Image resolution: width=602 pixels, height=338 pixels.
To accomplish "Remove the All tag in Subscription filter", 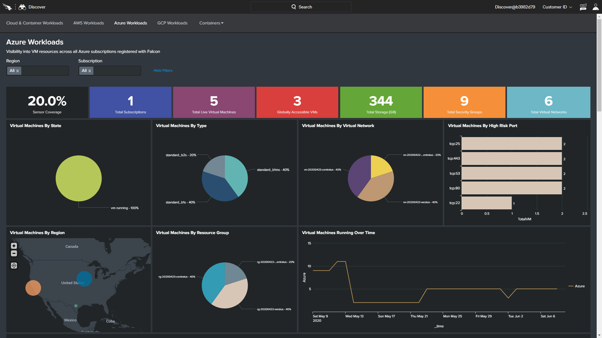I will coord(90,71).
